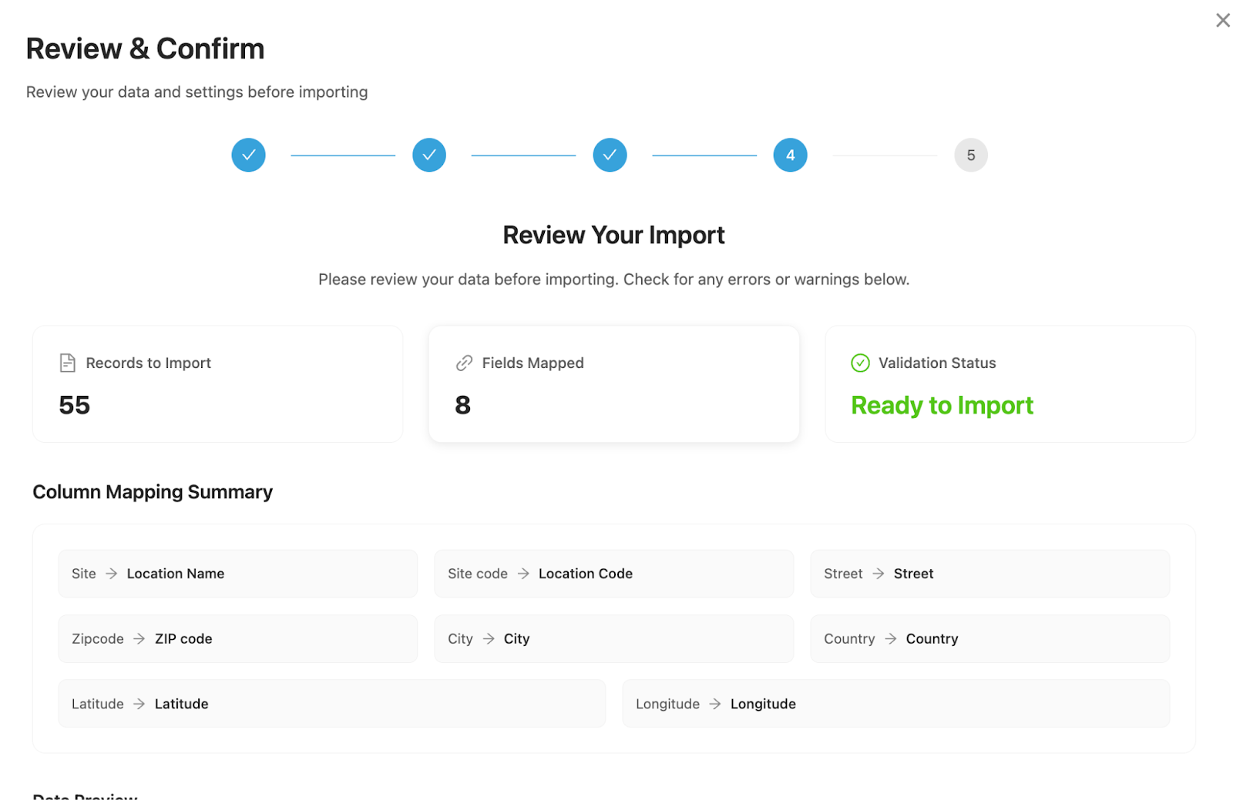
Task: Select the Street mapping row
Action: 989,574
